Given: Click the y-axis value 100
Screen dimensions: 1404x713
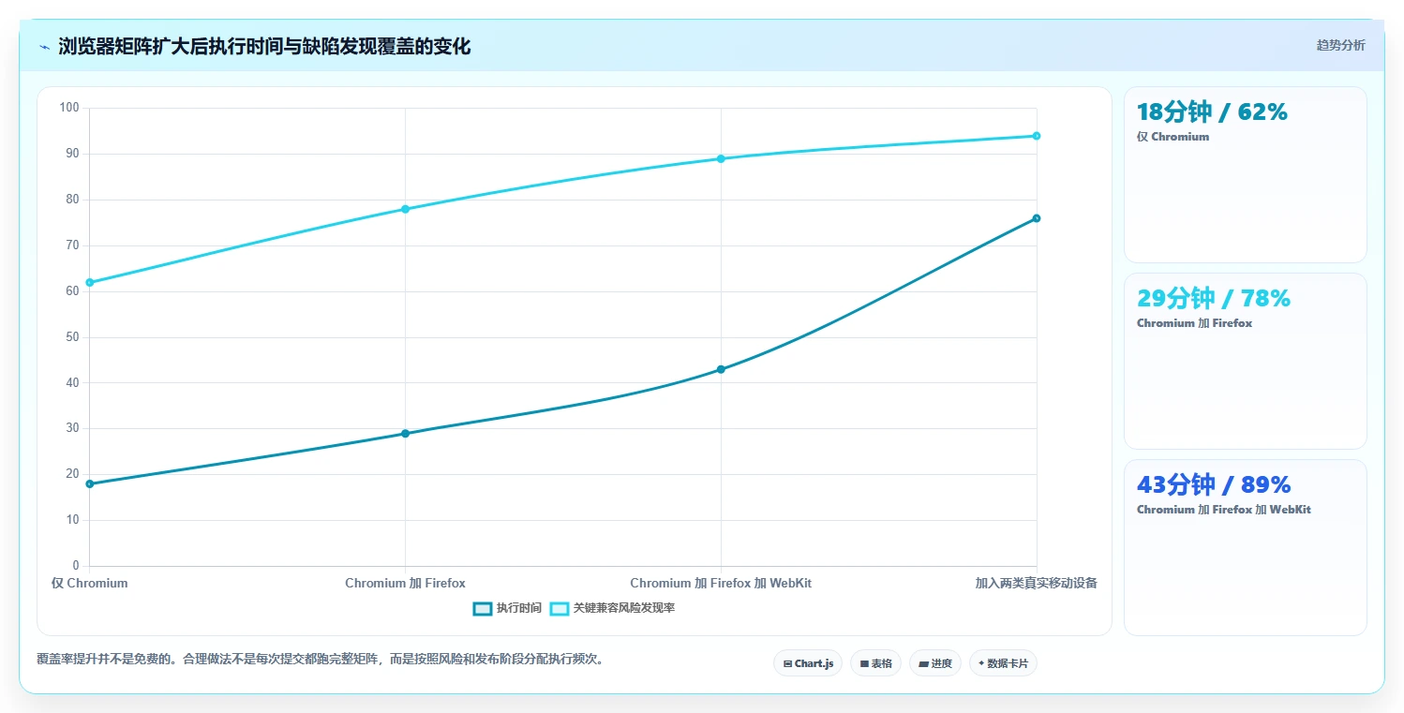Looking at the screenshot, I should coord(70,108).
